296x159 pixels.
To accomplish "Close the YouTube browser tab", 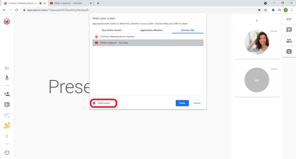I will [x=91, y=3].
